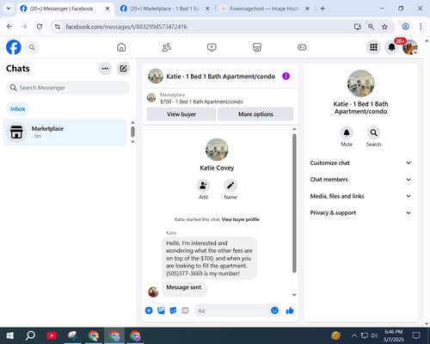
Task: Expand Customize chat section
Action: tap(360, 163)
